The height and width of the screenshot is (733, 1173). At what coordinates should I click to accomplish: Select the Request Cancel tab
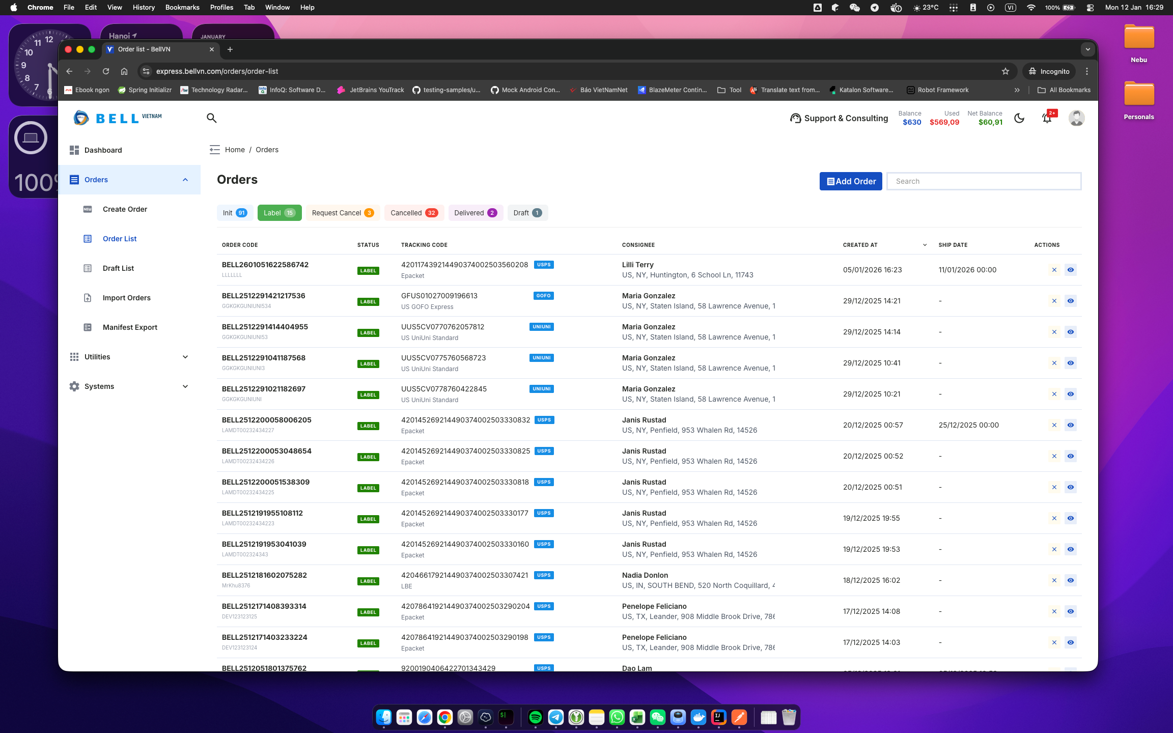pos(343,213)
